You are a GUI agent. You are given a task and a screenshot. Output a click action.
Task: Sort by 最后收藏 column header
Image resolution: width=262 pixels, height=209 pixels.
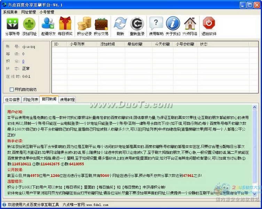point(138,44)
